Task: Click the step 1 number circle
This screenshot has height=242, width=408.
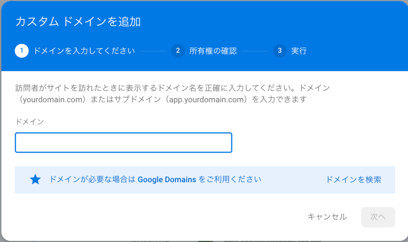Action: point(22,51)
